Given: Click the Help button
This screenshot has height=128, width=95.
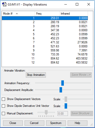Looking at the screenshot, I should pos(78,123).
